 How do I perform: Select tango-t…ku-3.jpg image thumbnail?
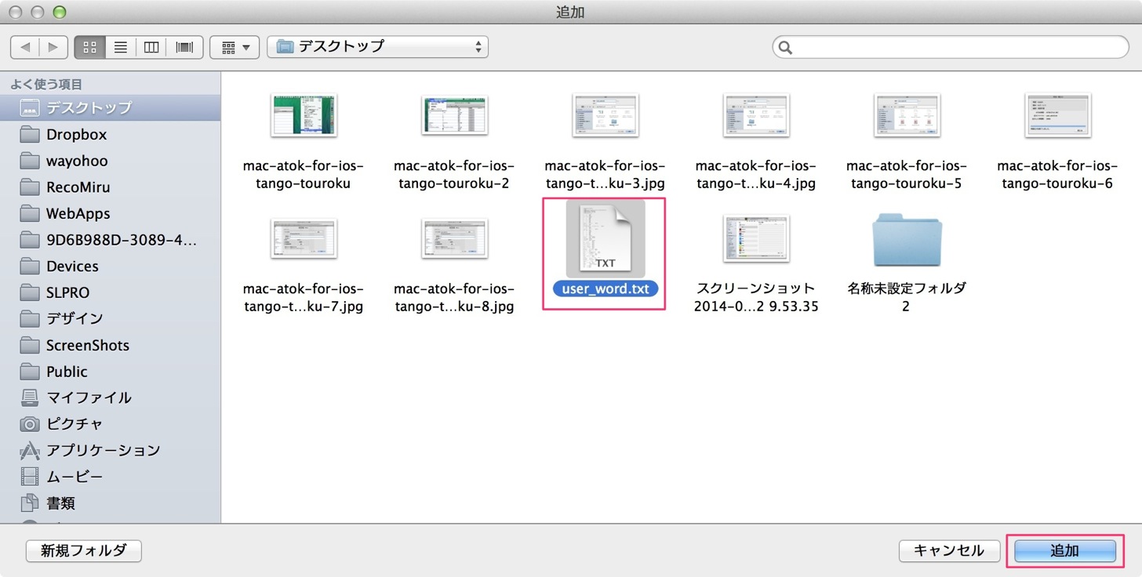pos(606,115)
